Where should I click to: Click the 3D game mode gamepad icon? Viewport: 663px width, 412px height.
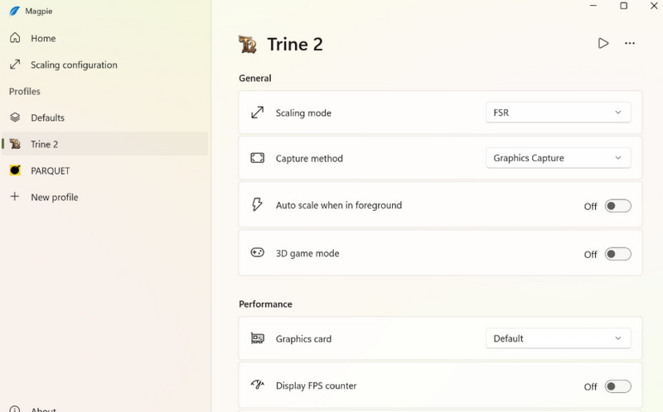pos(258,252)
